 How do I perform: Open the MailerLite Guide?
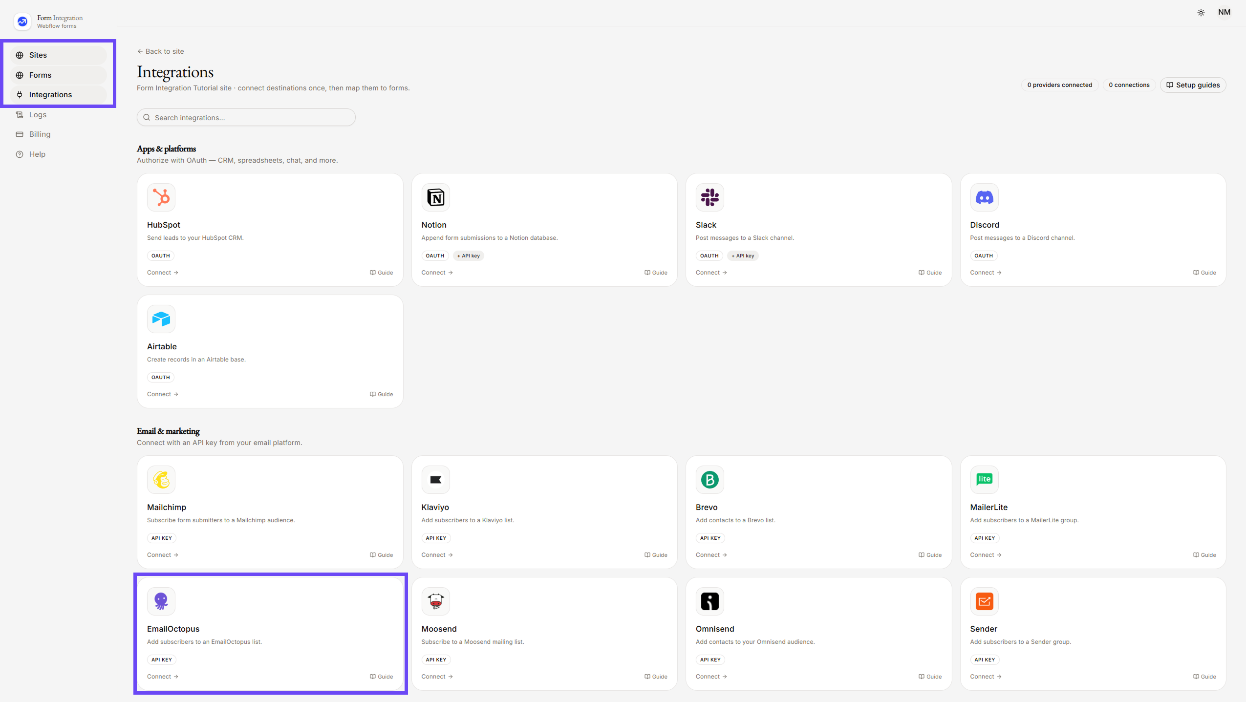tap(1204, 555)
